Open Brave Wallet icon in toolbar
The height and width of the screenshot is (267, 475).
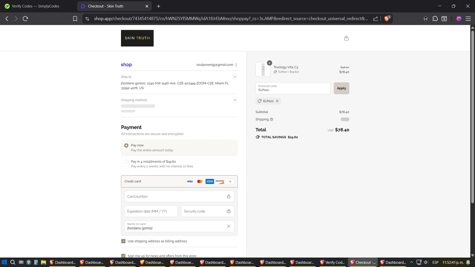tap(426, 19)
